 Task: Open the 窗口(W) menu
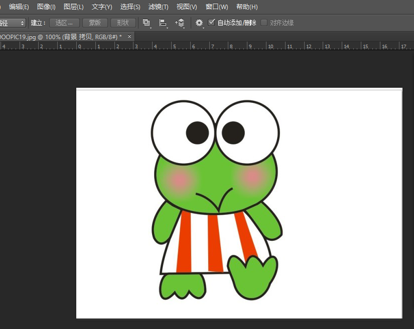tap(217, 7)
